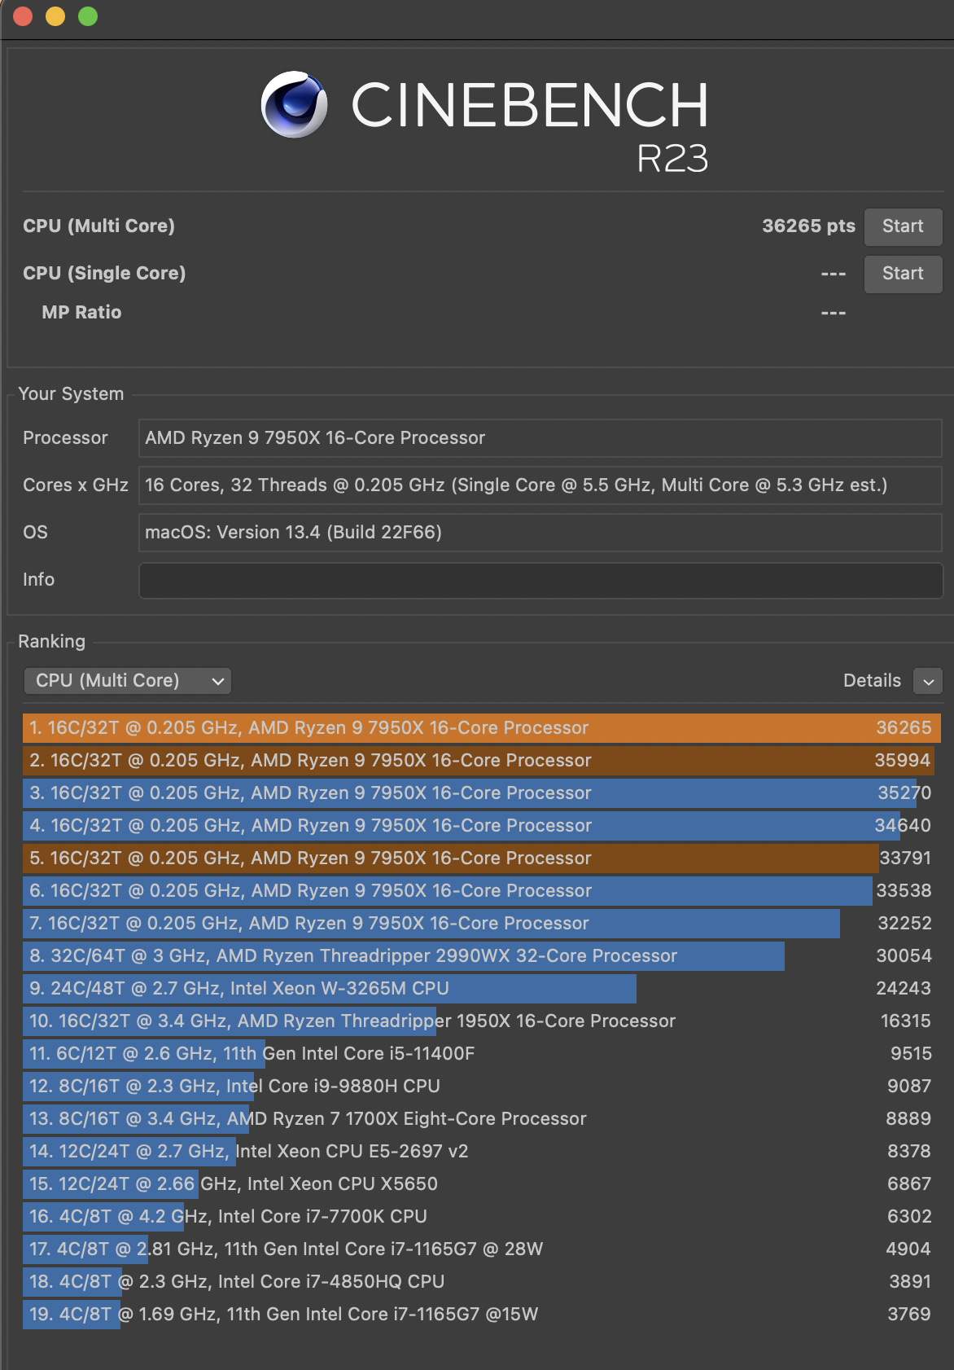The image size is (954, 1370).
Task: Start the CPU (Single Core) test
Action: (903, 274)
